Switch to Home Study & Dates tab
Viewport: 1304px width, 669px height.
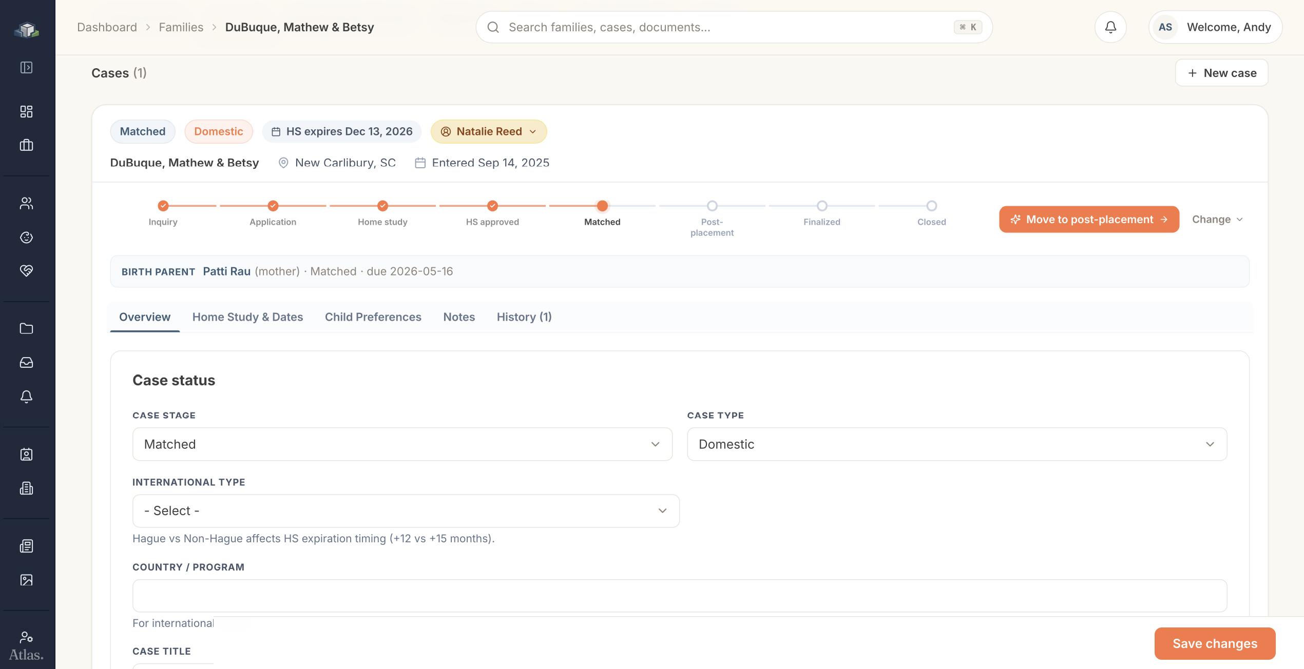pyautogui.click(x=247, y=317)
